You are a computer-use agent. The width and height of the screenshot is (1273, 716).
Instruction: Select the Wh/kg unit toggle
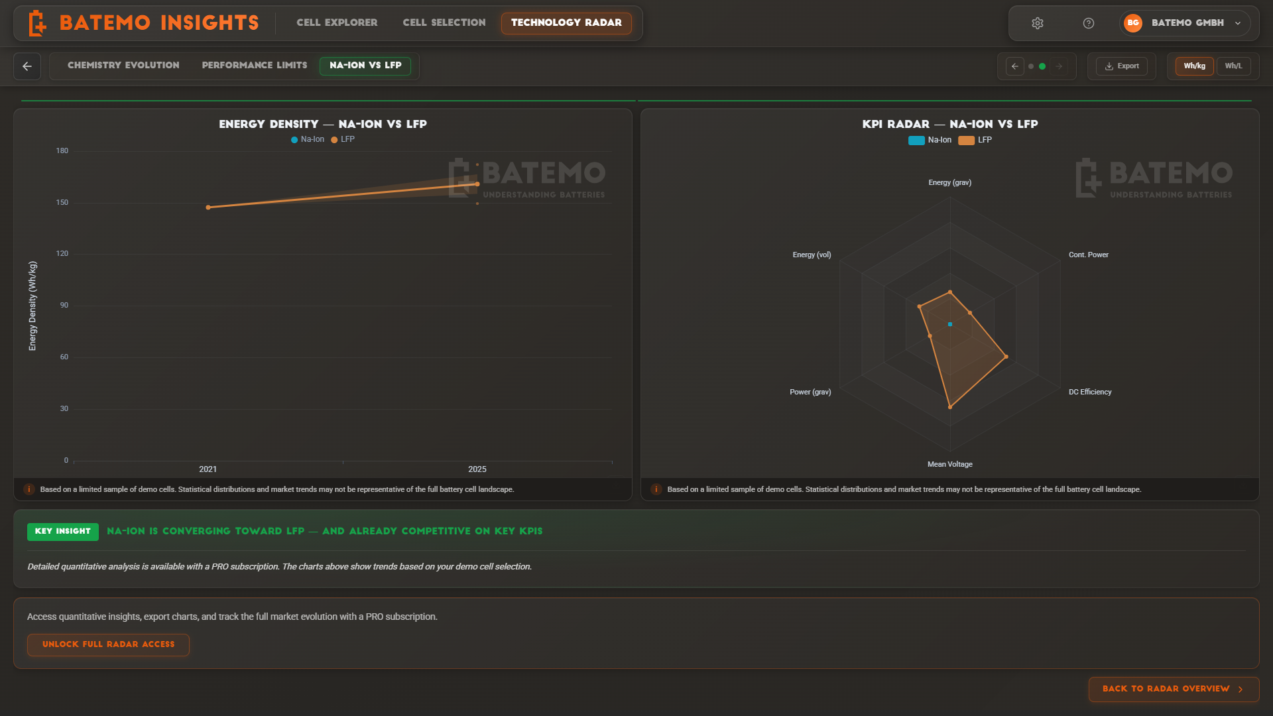click(1194, 66)
